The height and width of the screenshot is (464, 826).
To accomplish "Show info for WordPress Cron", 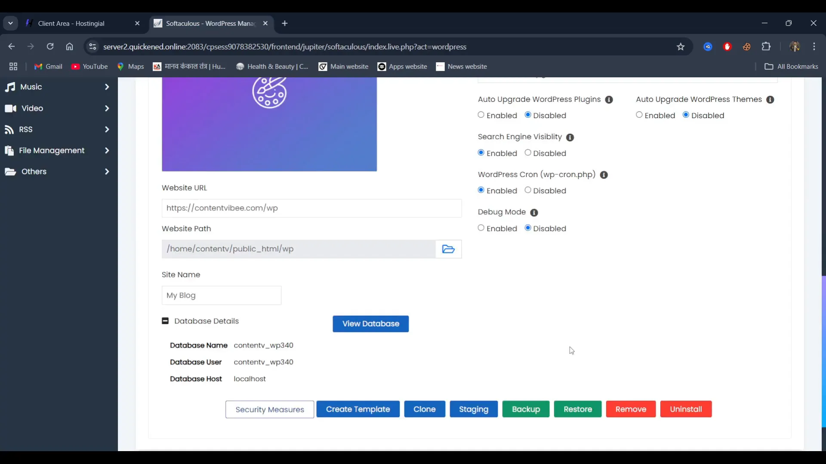I will click(x=604, y=175).
